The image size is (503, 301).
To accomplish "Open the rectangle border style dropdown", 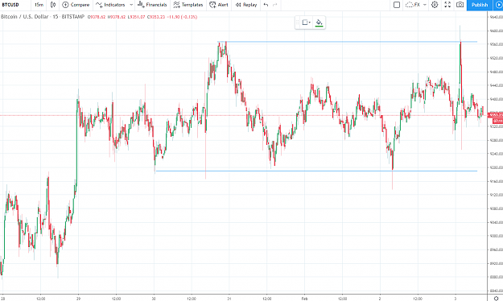I will coord(307,23).
